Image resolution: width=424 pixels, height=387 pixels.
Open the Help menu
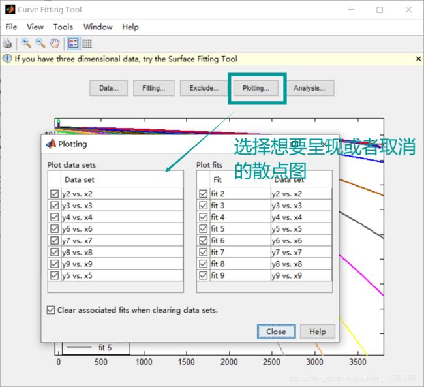(x=130, y=27)
